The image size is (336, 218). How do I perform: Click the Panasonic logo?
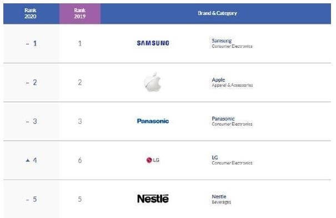[x=153, y=121]
